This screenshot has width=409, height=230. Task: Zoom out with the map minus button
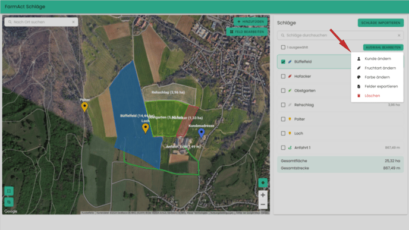[263, 204]
